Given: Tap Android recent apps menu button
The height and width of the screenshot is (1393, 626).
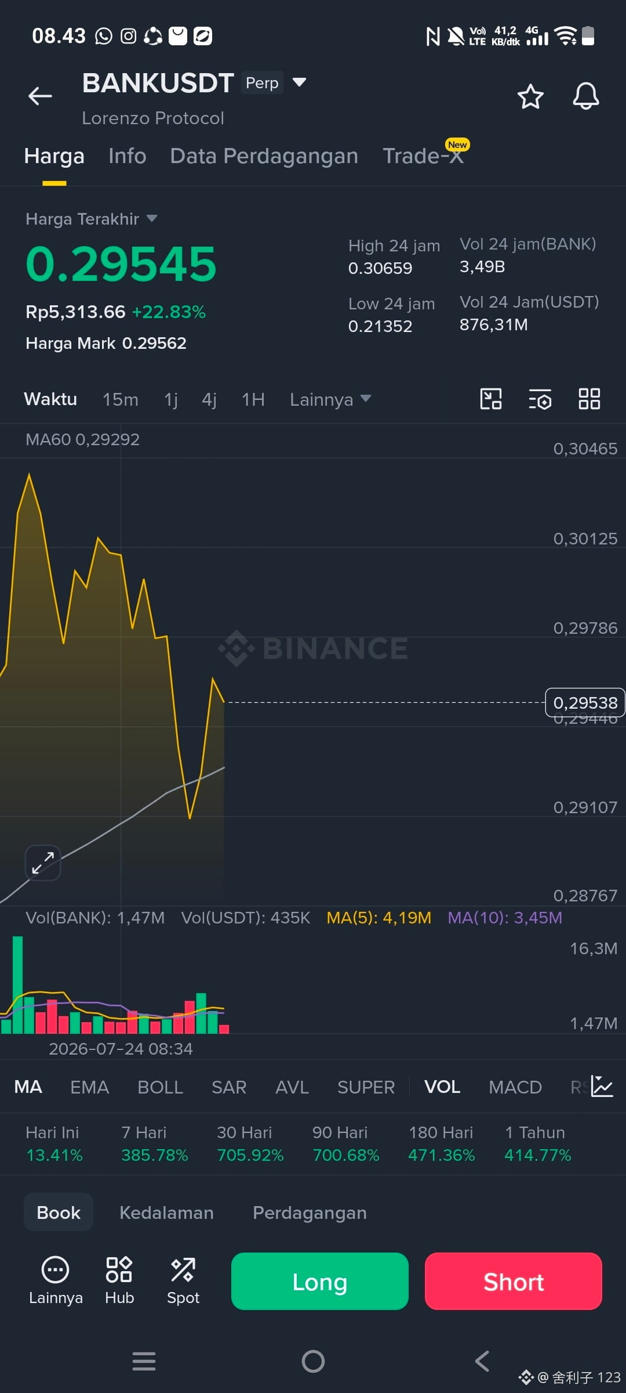Looking at the screenshot, I should tap(144, 1361).
